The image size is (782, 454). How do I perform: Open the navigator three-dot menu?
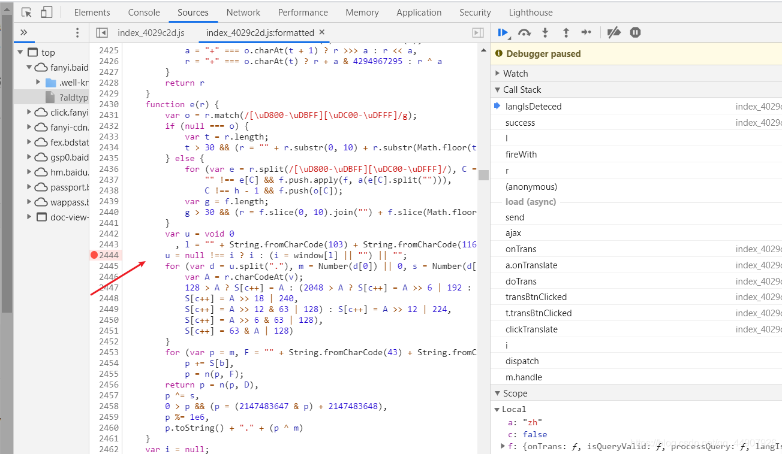point(77,32)
